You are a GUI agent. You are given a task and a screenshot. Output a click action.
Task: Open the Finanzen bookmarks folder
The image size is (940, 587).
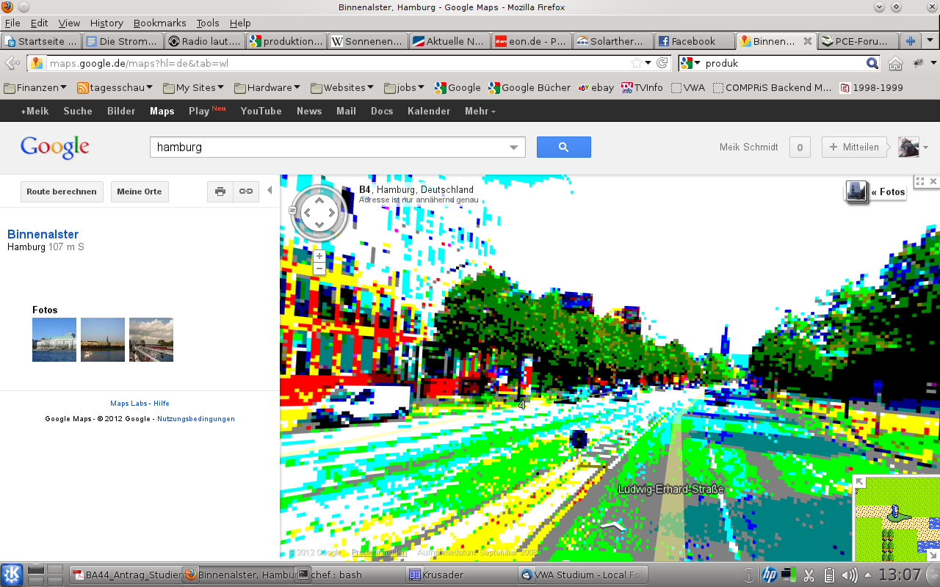tap(35, 87)
